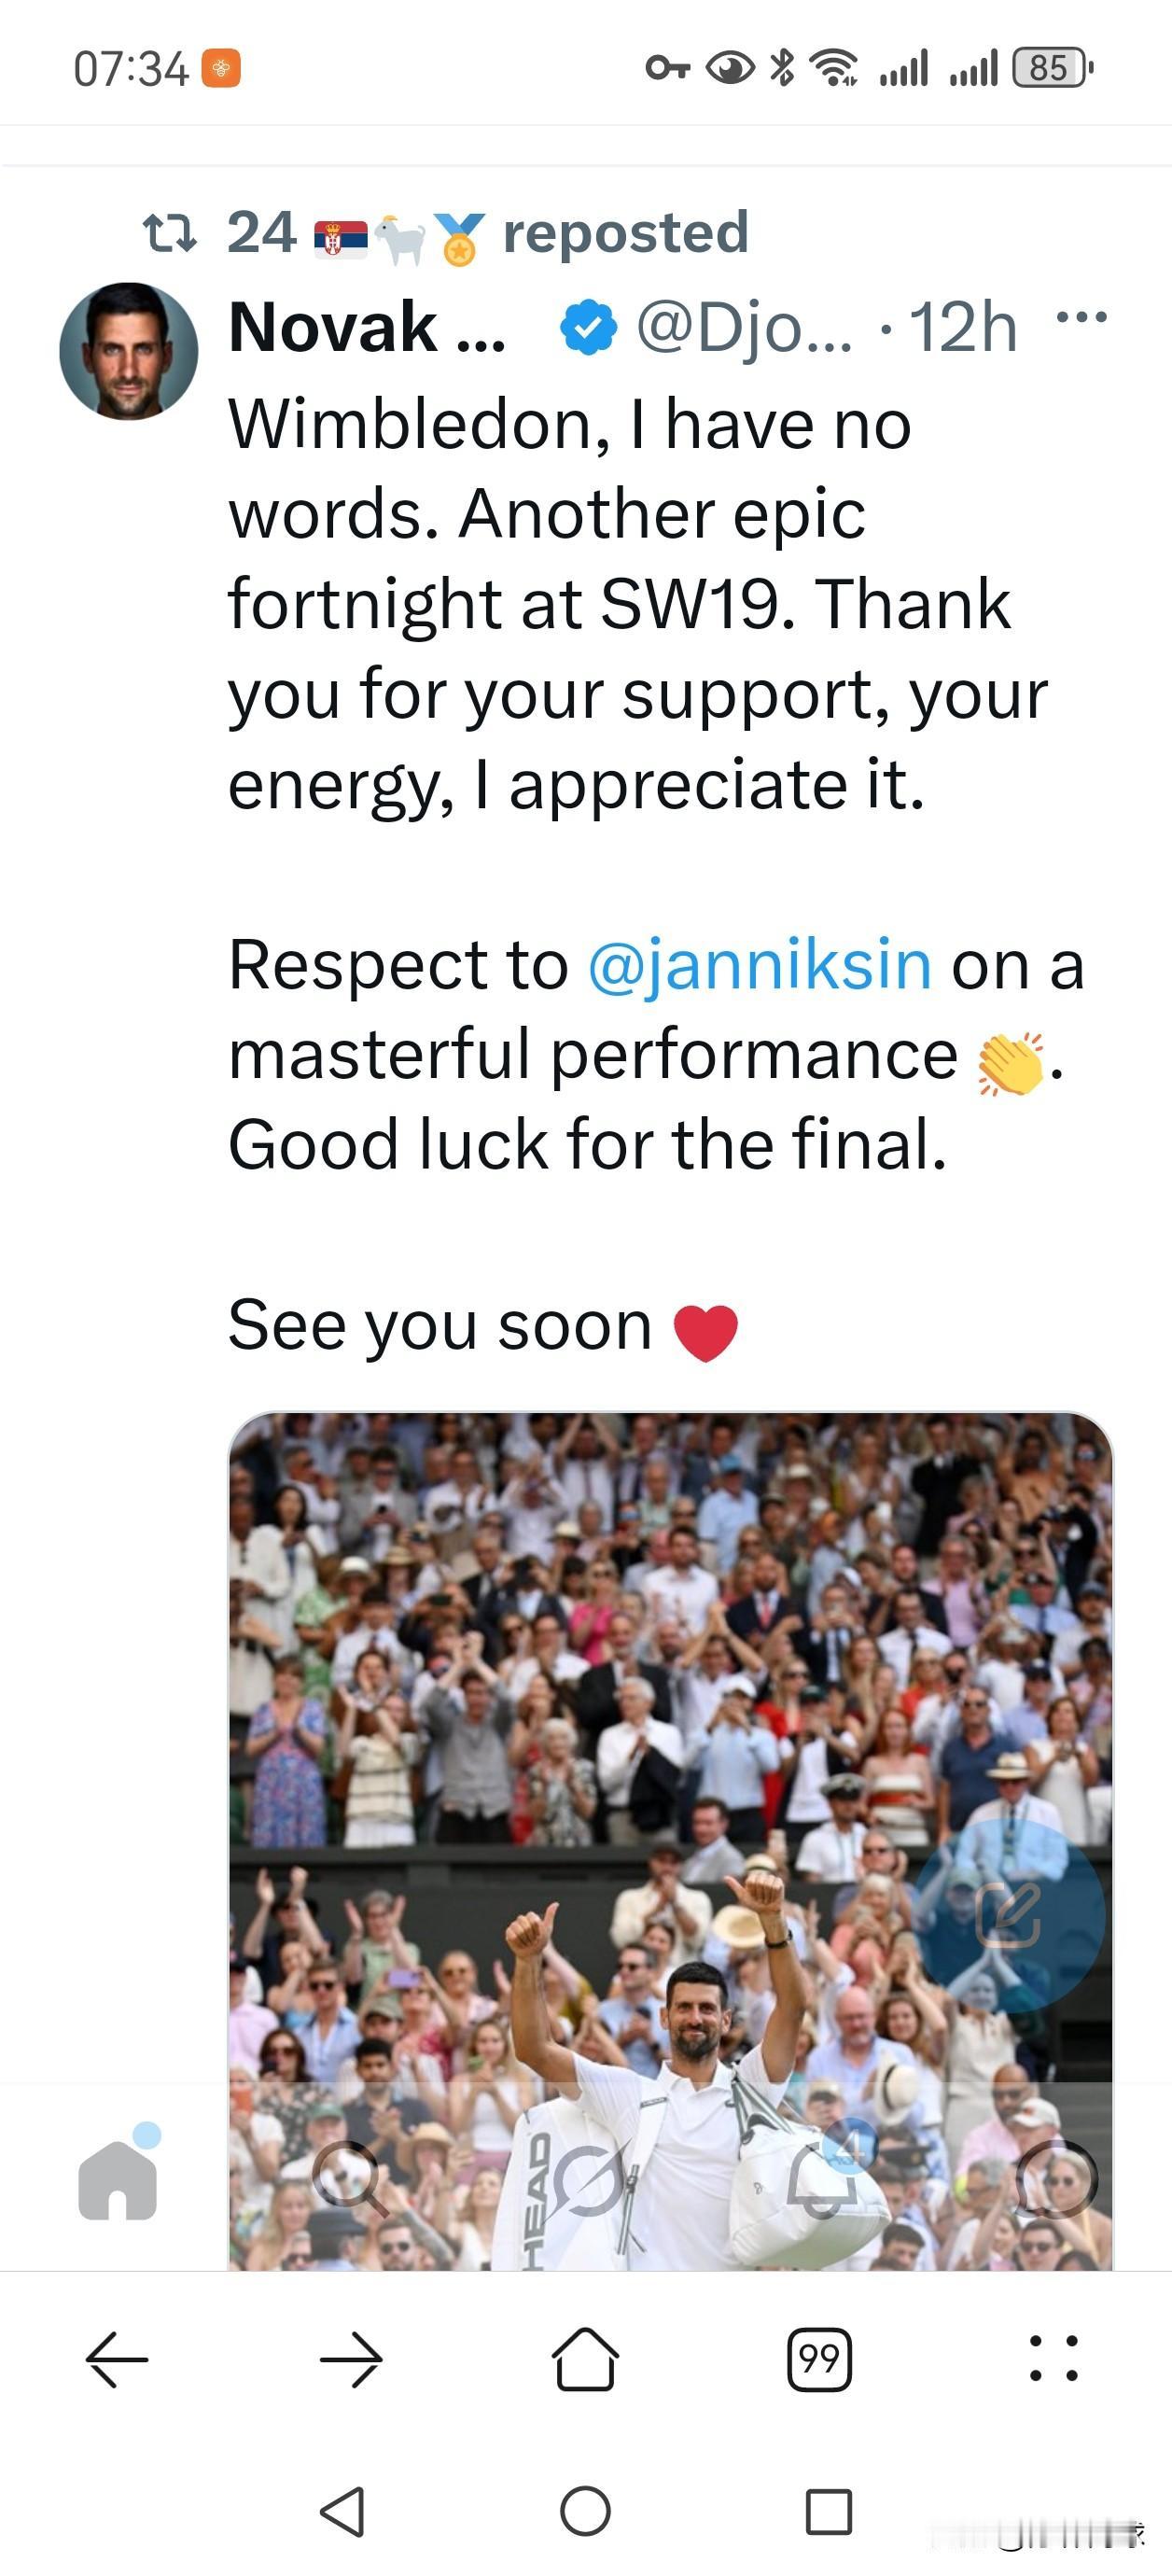Follow the @janniksin mention link
This screenshot has height=2576, width=1172.
click(x=760, y=965)
